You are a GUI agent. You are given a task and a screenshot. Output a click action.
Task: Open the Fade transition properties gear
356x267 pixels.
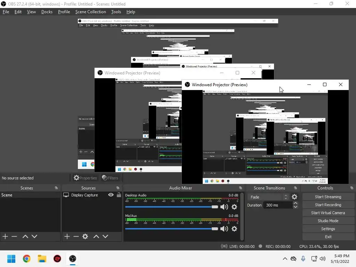[x=294, y=197]
